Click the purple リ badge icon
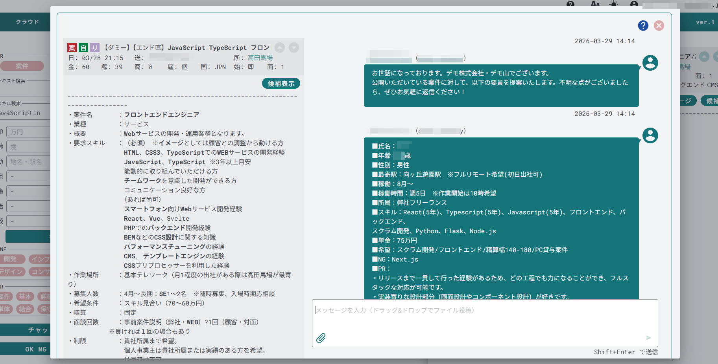The height and width of the screenshot is (364, 718). pyautogui.click(x=94, y=48)
